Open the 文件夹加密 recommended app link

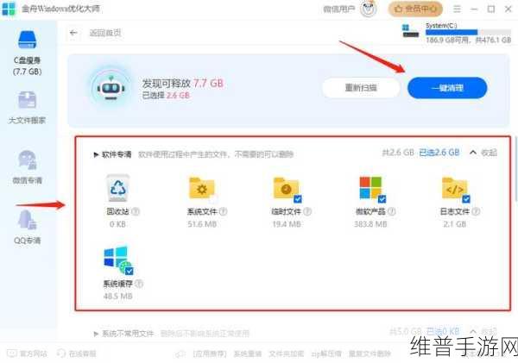(286, 354)
